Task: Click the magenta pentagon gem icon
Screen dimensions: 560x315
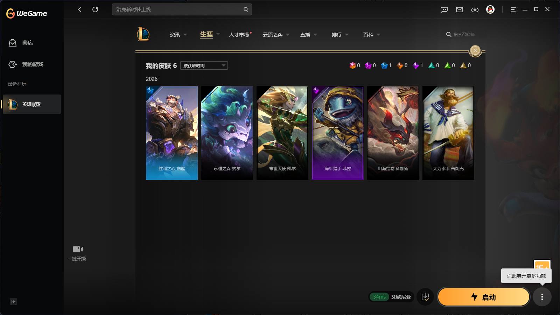Action: click(x=368, y=65)
